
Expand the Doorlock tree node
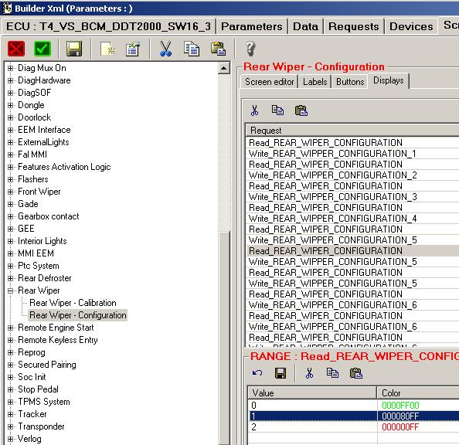[x=11, y=117]
